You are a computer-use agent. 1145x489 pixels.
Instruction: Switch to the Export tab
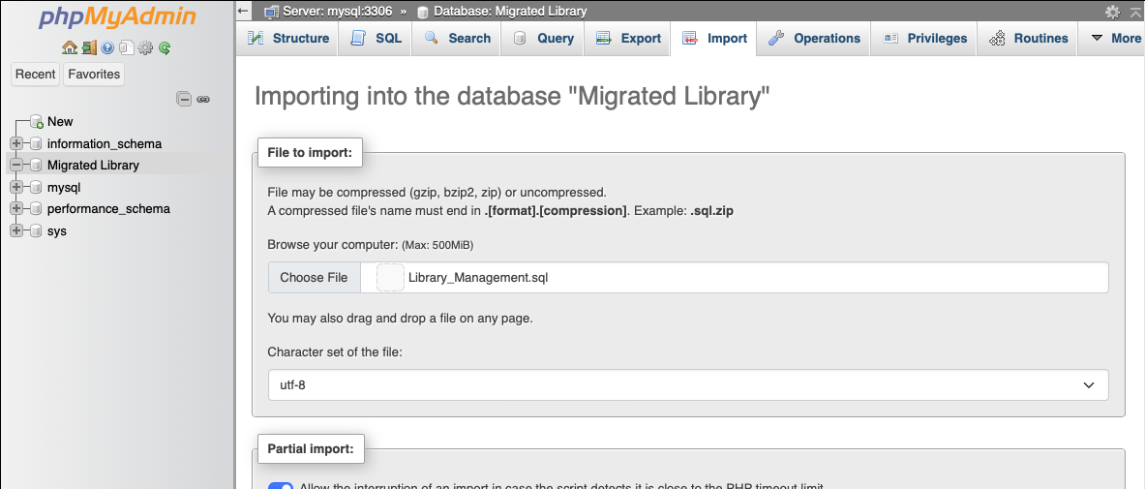[629, 38]
